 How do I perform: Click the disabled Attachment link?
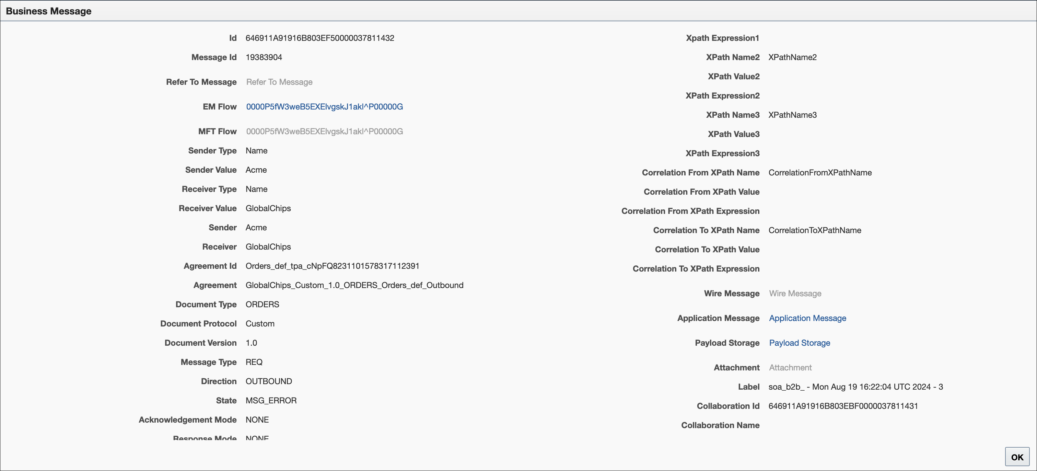point(790,368)
